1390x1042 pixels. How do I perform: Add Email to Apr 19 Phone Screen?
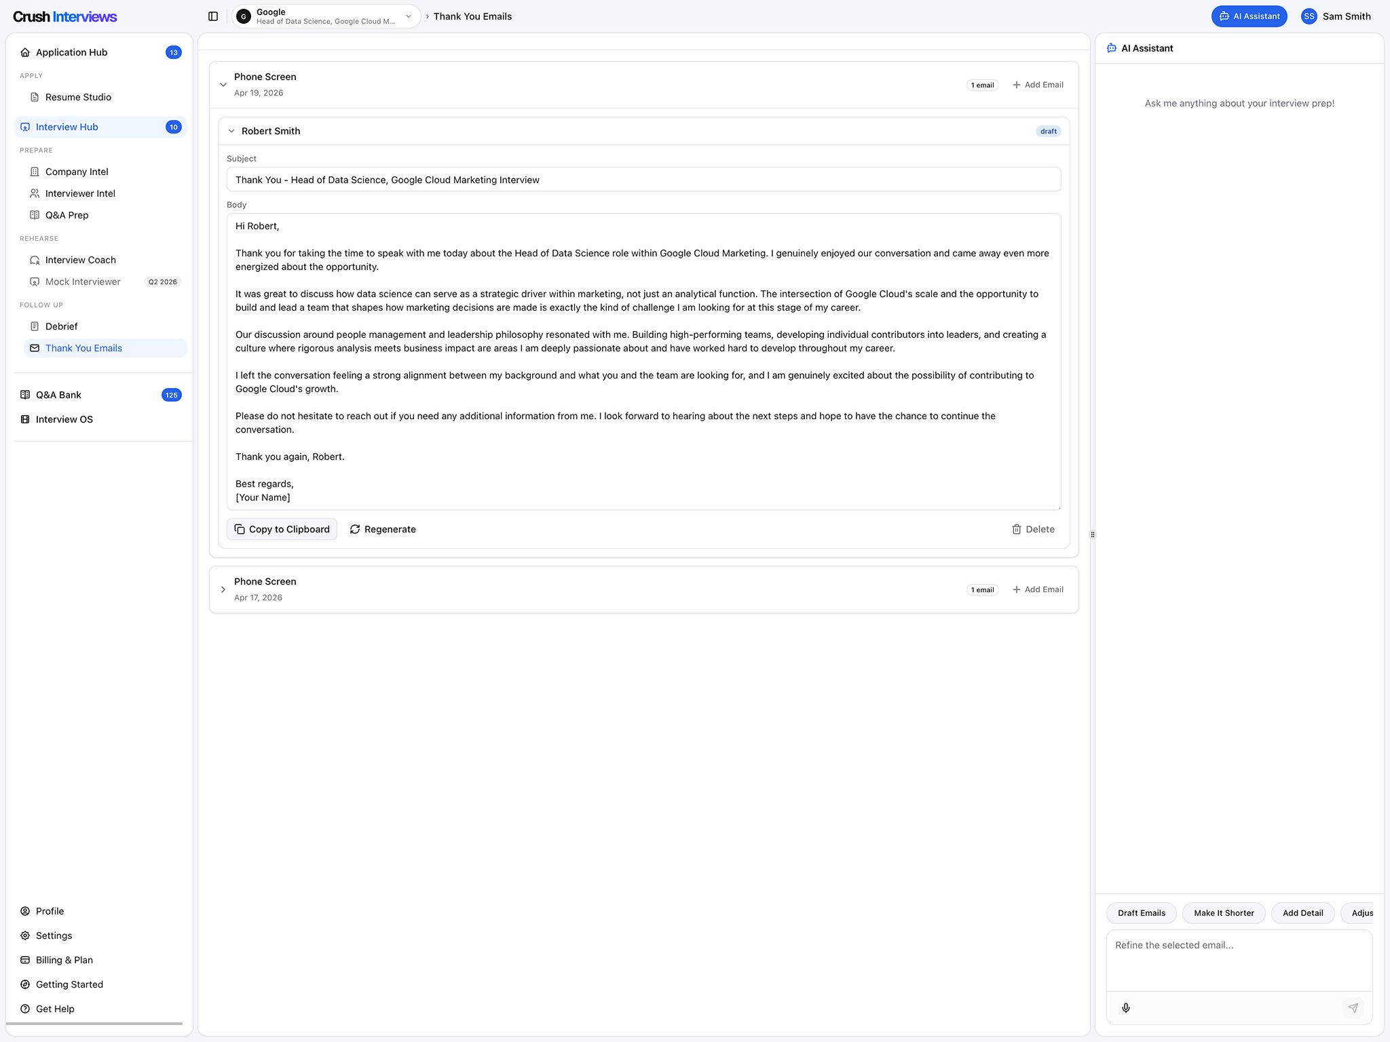tap(1038, 85)
